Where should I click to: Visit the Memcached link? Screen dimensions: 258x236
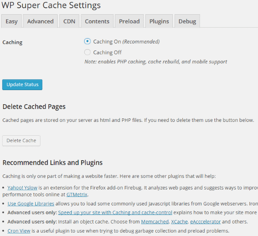tap(155, 222)
